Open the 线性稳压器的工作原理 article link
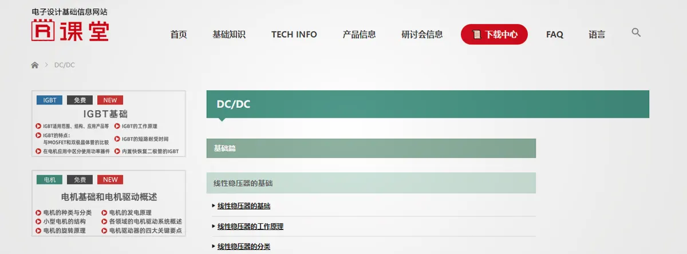687x254 pixels. (250, 227)
